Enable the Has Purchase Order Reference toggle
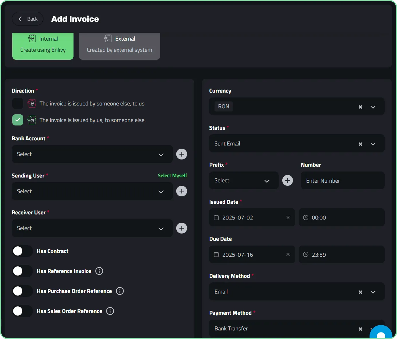Screen dimensions: 397x339 tap(23, 291)
